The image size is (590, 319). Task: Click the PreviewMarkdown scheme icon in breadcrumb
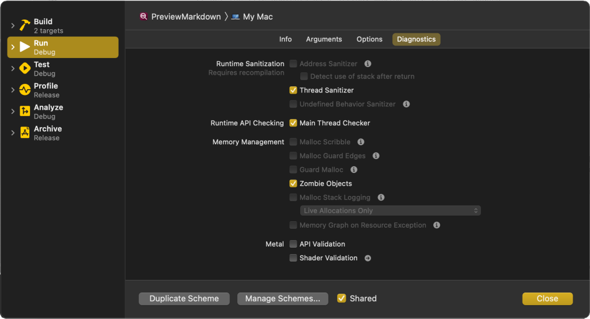point(143,17)
